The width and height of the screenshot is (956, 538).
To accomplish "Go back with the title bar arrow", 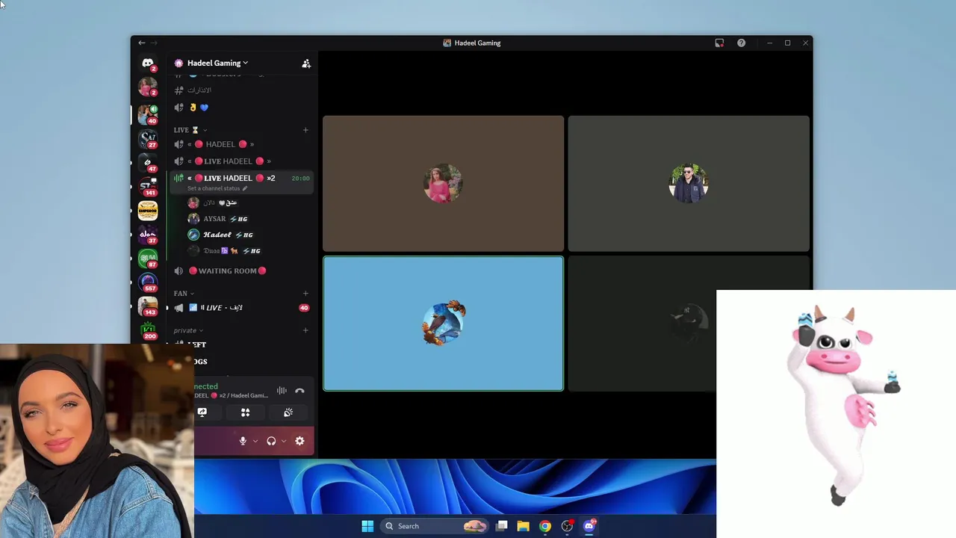I will 142,43.
